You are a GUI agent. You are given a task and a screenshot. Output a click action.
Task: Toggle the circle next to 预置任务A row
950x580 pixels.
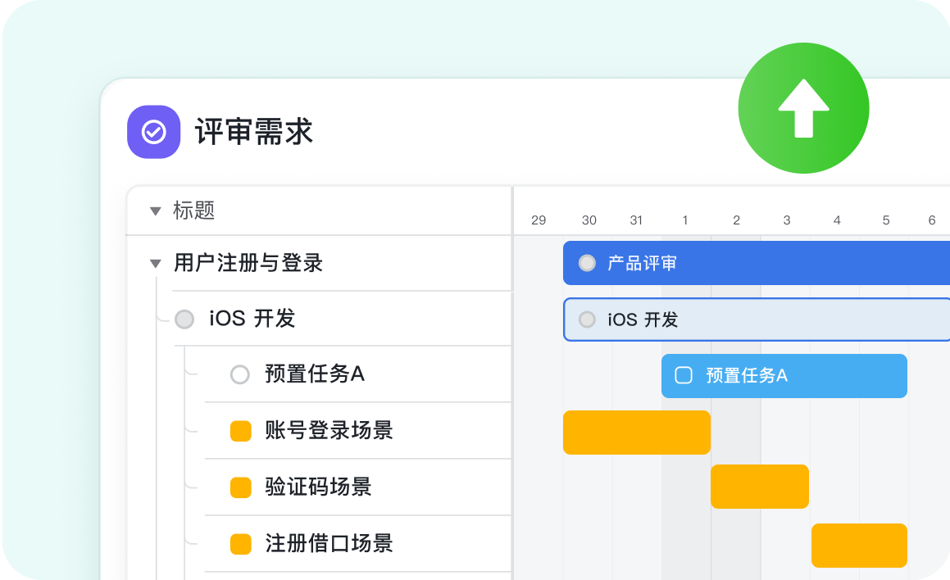239,375
